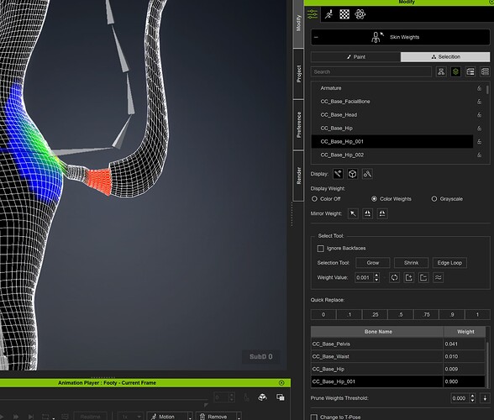This screenshot has height=420, width=494.
Task: Open the Motion tab with the running figure icon
Action: point(328,14)
